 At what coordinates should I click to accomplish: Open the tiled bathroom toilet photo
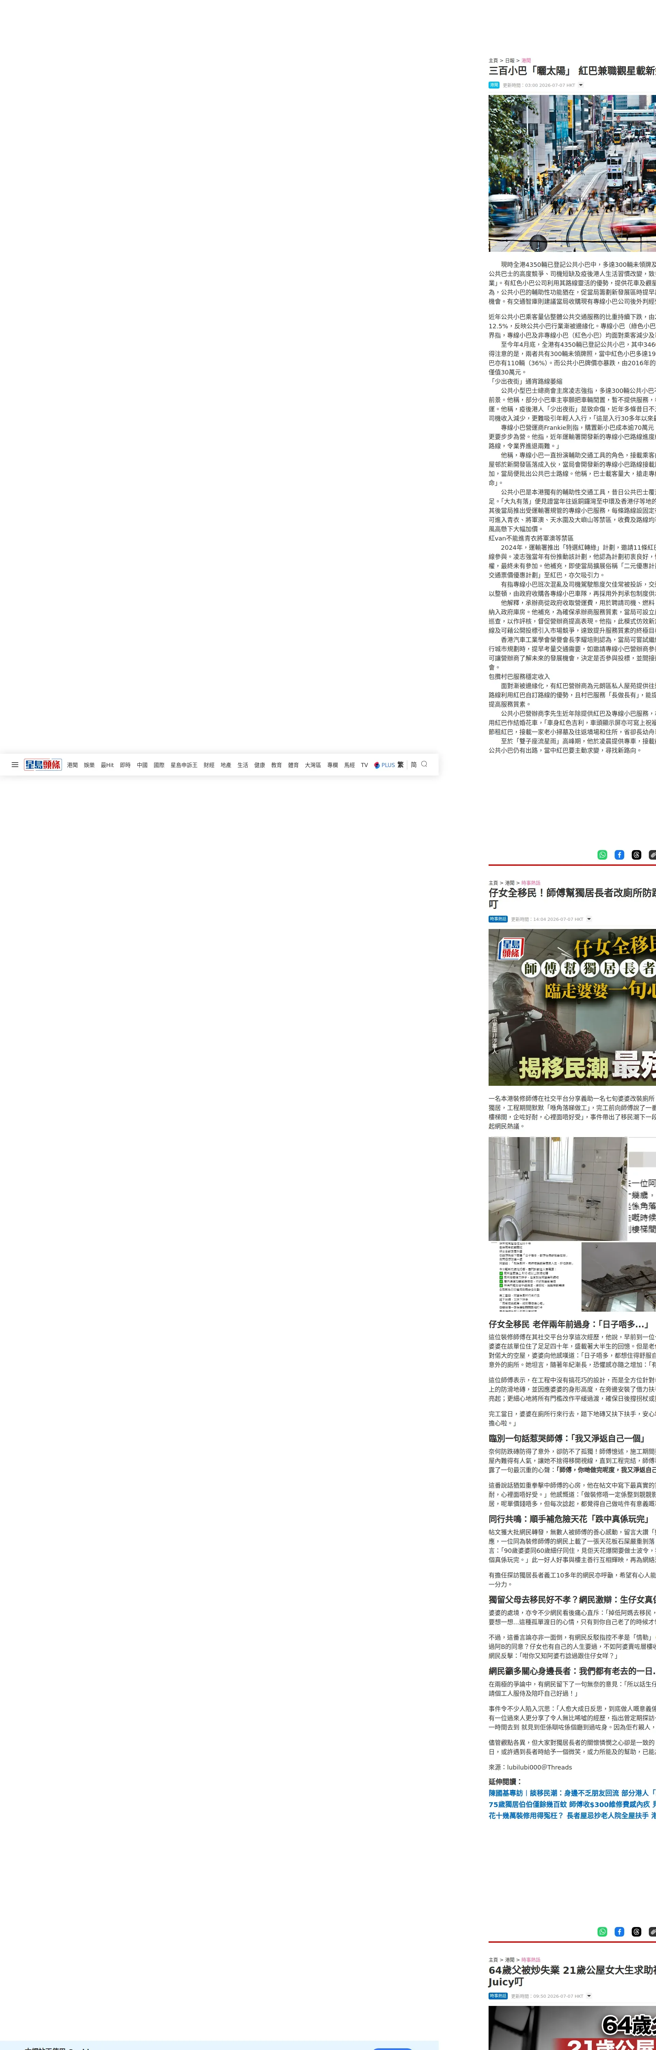(558, 1189)
